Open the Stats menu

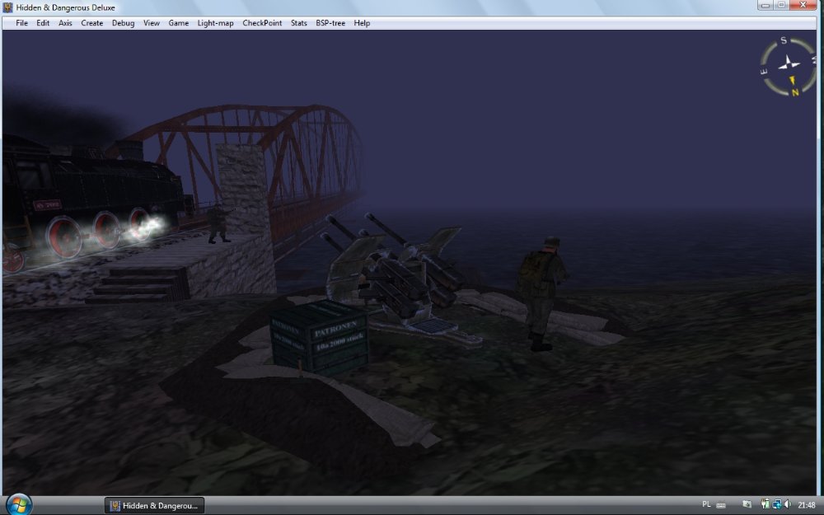tap(298, 23)
